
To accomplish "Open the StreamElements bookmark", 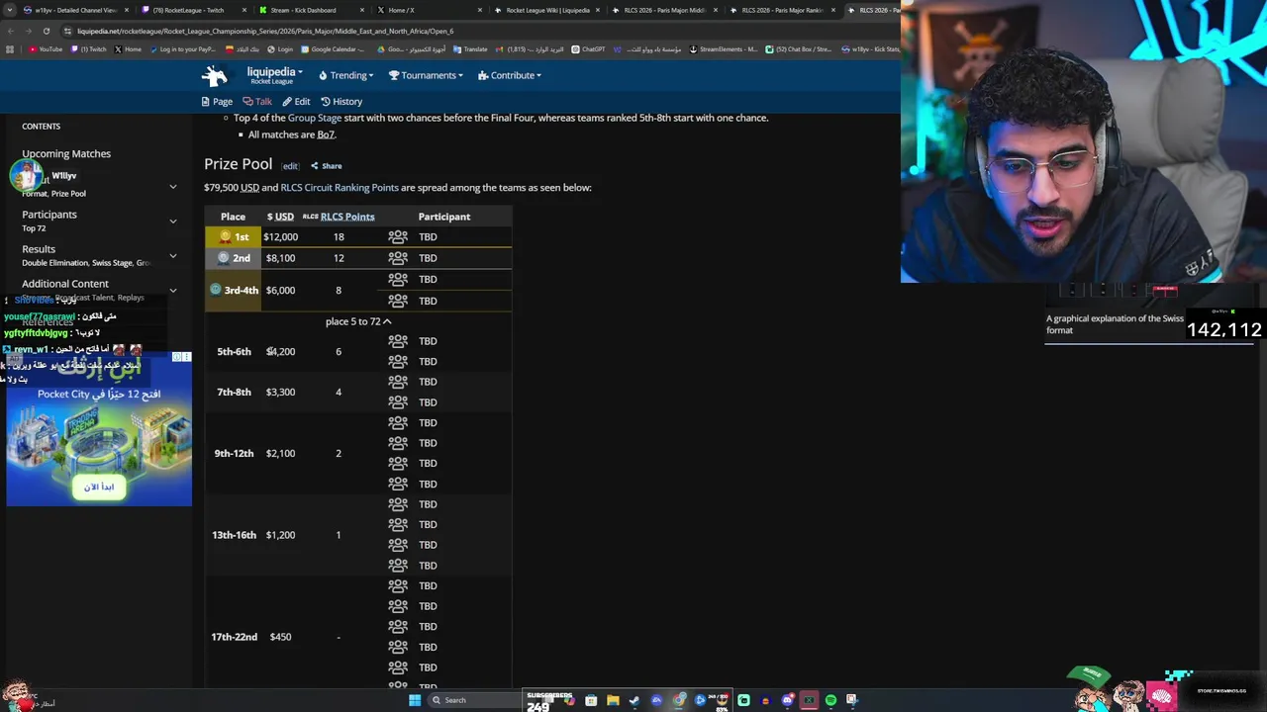I will [724, 48].
